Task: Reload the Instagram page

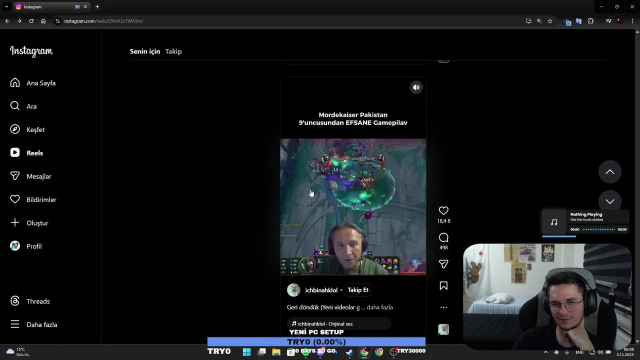Action: point(31,21)
